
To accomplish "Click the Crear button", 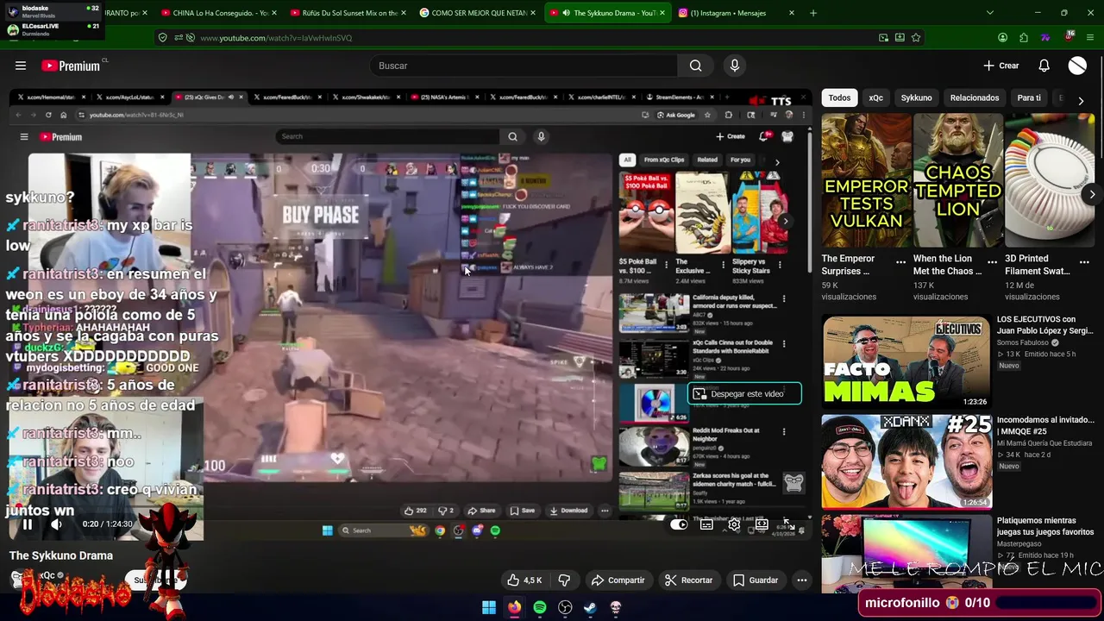I will click(x=1001, y=66).
